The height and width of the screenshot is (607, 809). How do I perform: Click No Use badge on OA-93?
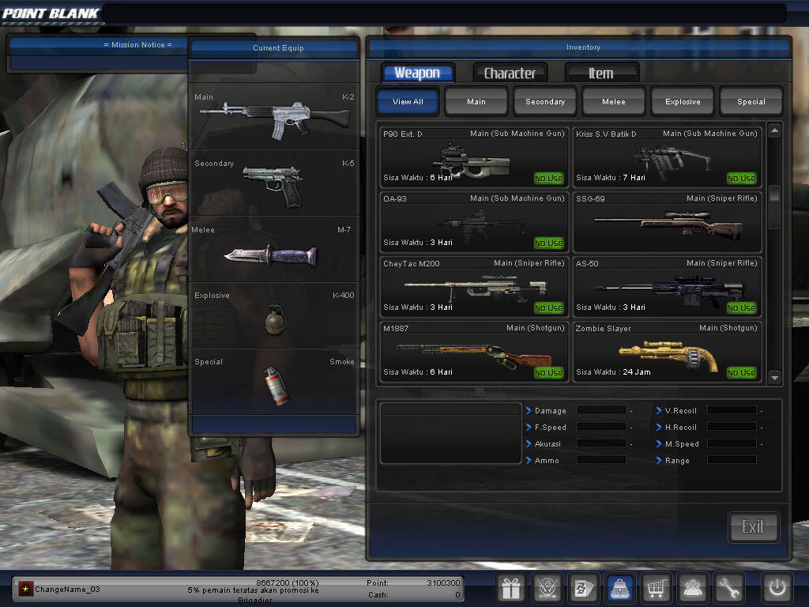548,243
